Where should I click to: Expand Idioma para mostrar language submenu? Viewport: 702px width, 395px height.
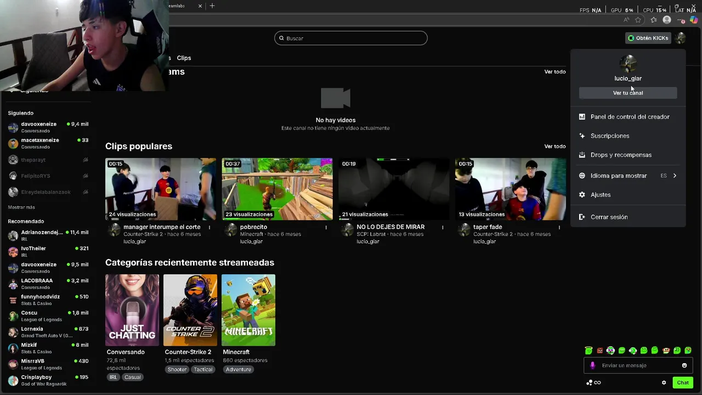pyautogui.click(x=628, y=176)
